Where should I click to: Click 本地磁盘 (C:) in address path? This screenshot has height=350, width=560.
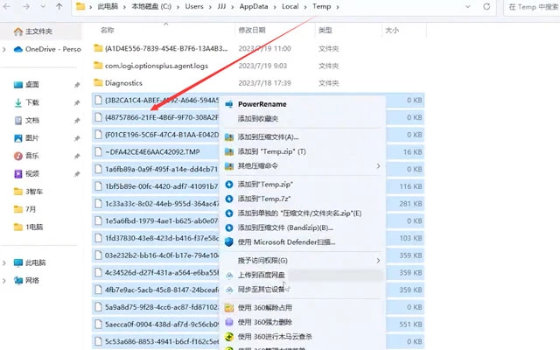click(151, 6)
